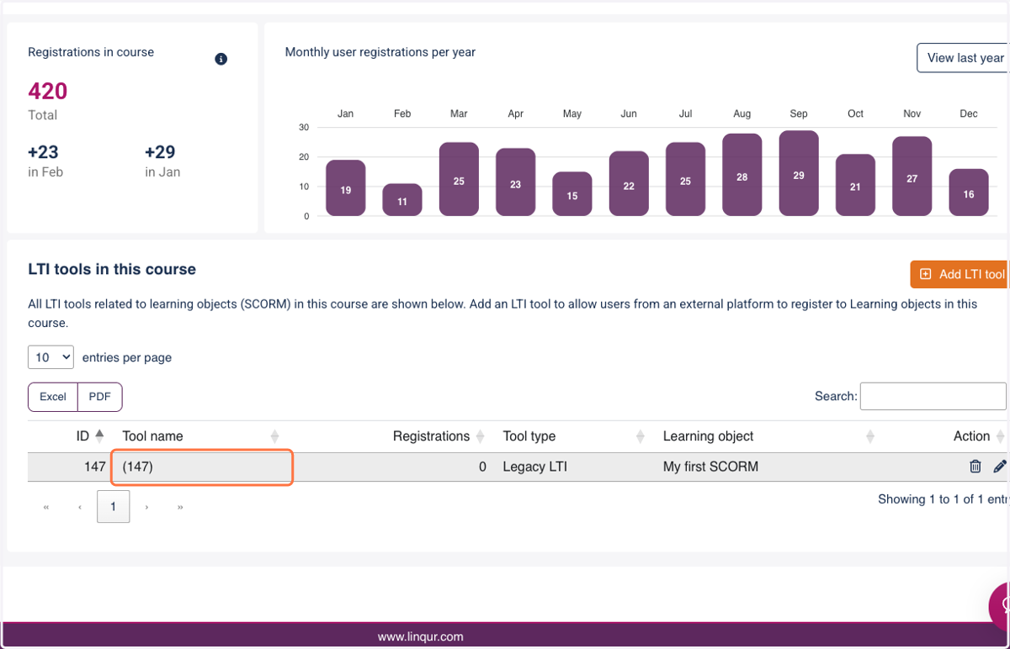
Task: Edit LTI tool 147 with the pencil icon
Action: click(1000, 467)
